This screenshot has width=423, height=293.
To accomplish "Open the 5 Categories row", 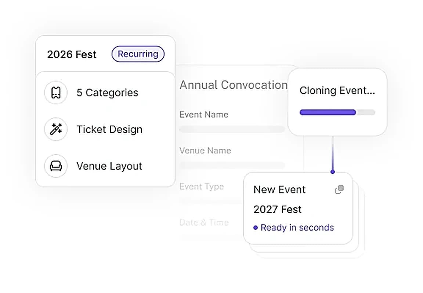I will click(x=105, y=93).
